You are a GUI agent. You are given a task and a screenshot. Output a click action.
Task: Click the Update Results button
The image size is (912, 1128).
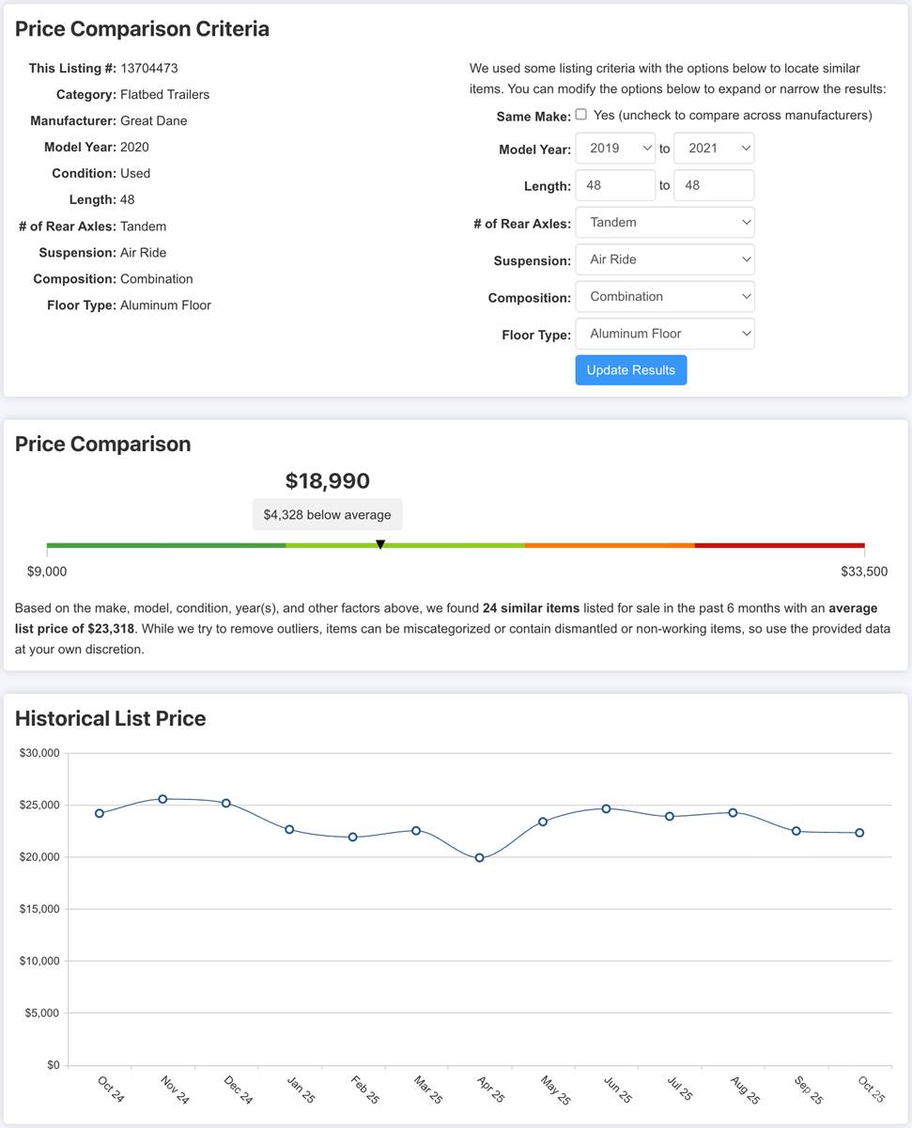[631, 370]
